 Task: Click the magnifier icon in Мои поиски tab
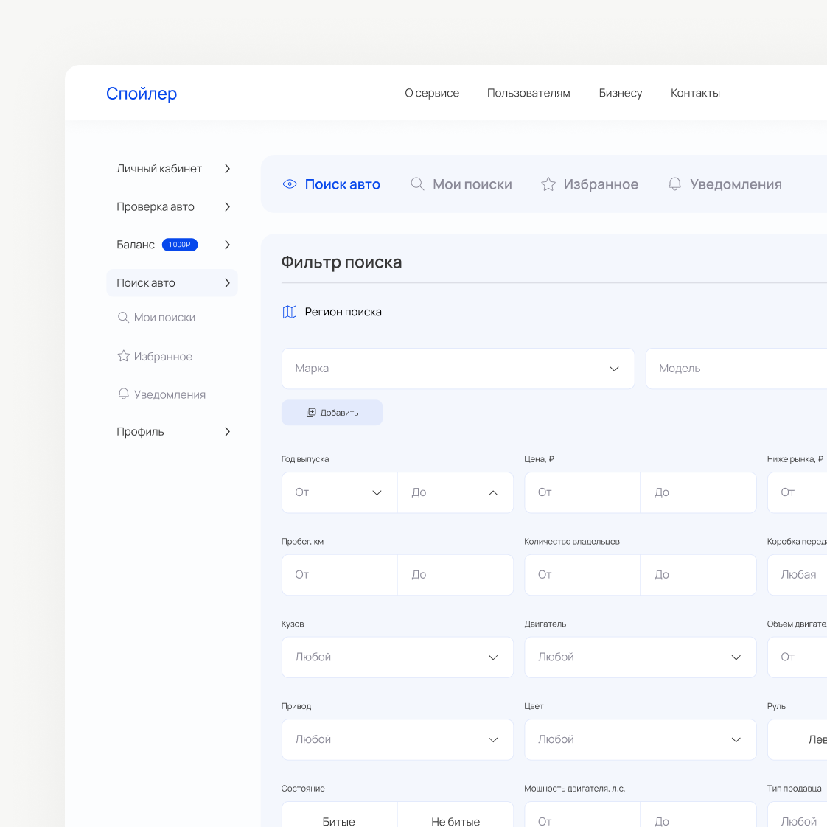click(417, 184)
